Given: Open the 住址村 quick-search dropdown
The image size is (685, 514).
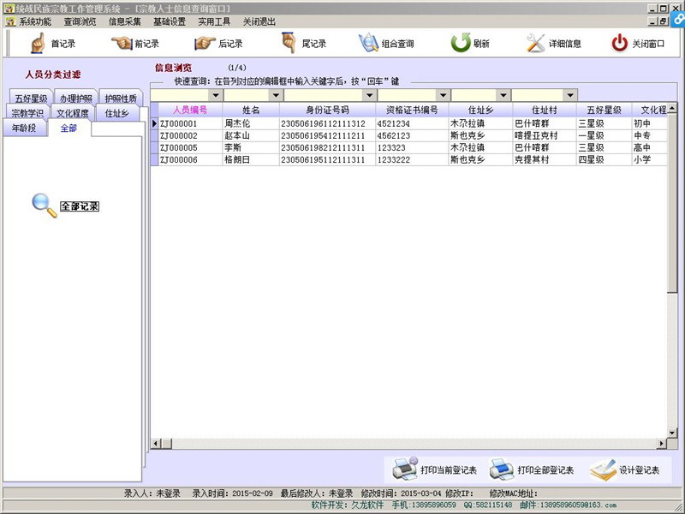Looking at the screenshot, I should click(569, 95).
